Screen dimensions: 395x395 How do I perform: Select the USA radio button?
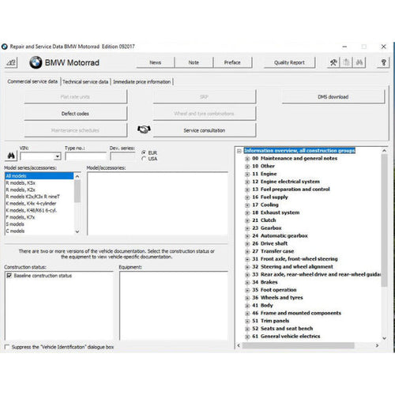(144, 159)
